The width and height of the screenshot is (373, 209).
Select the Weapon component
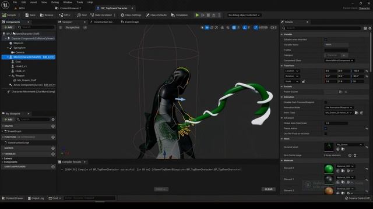(x=20, y=75)
